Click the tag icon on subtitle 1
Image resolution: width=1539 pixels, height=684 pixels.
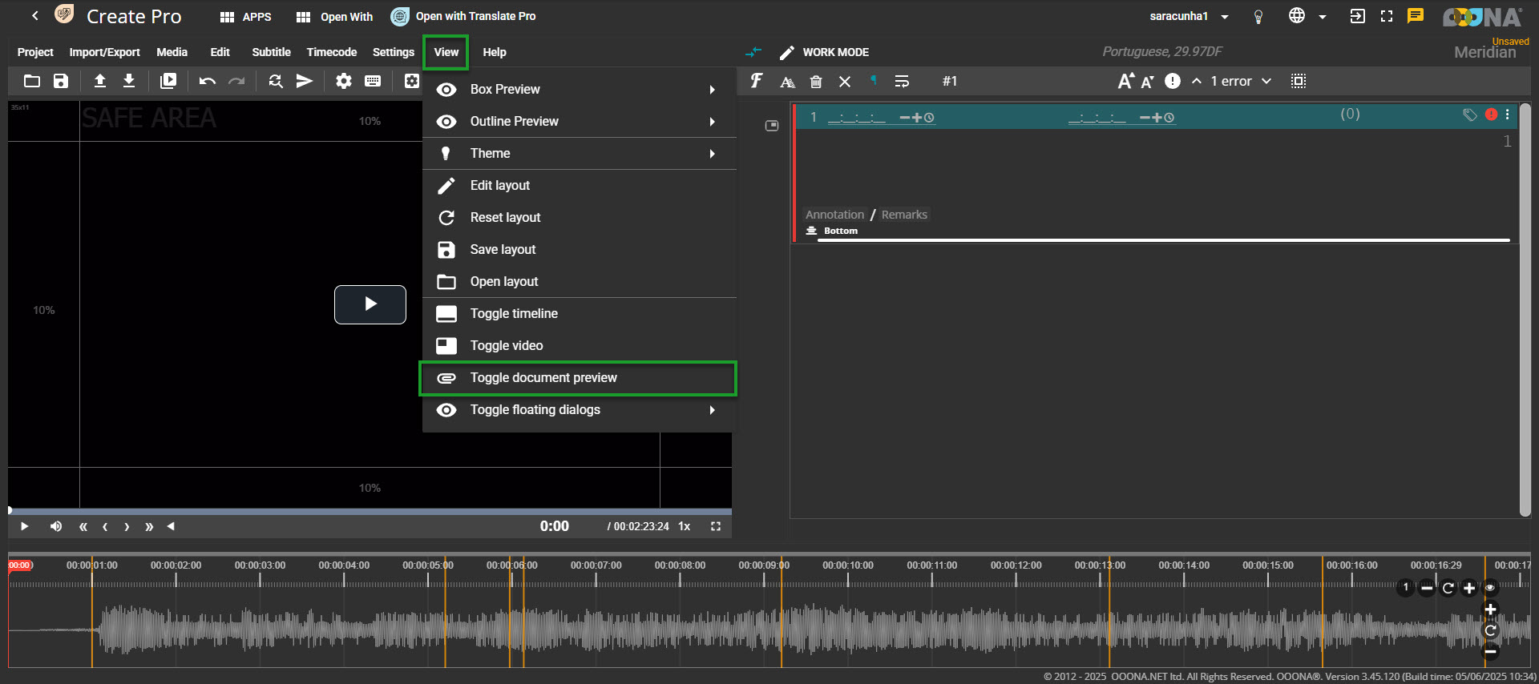tap(1469, 115)
